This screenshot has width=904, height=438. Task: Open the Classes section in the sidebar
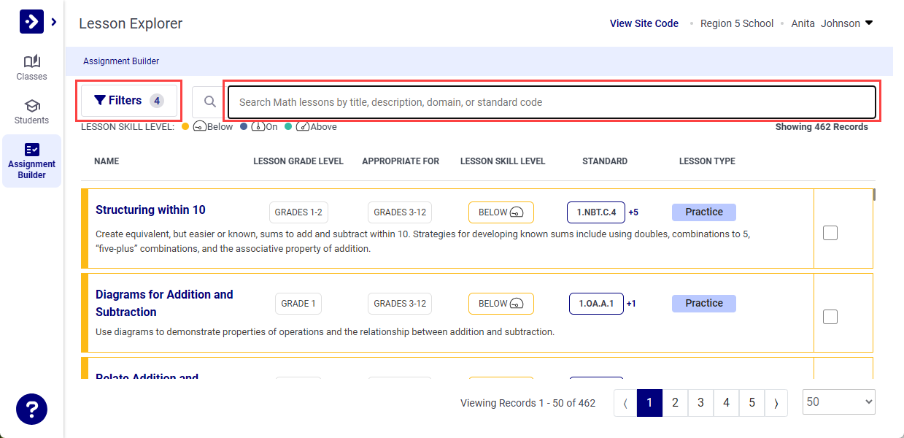[x=31, y=67]
